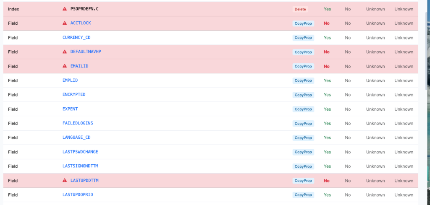Click the Field type cell of EMPLID row
The width and height of the screenshot is (430, 205).
point(13,80)
